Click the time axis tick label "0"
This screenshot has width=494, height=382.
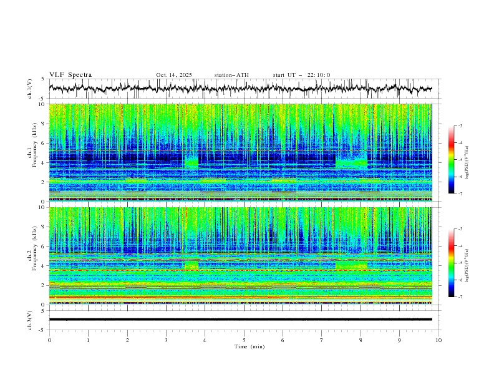49,340
